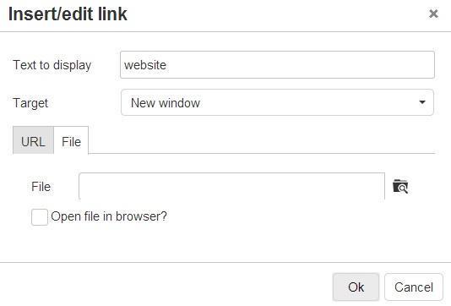Click the empty tab strip area right of File tab
This screenshot has height=306, width=451.
click(262, 140)
